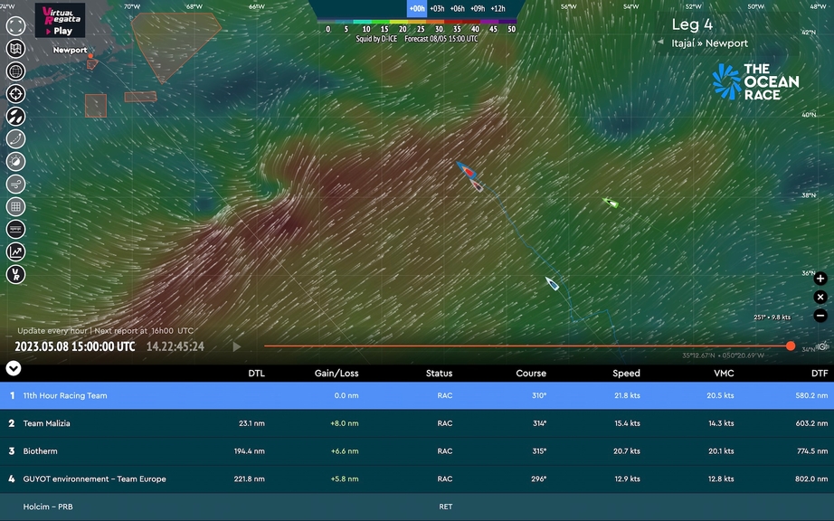The width and height of the screenshot is (834, 521).
Task: Toggle the boat tracks curve icon
Action: [x=15, y=138]
